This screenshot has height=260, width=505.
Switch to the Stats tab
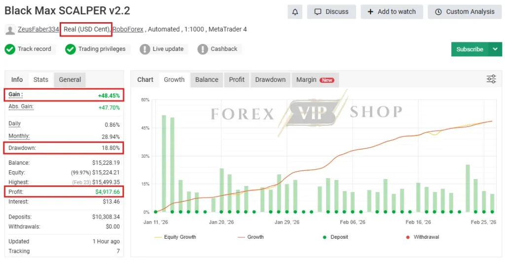pyautogui.click(x=41, y=79)
